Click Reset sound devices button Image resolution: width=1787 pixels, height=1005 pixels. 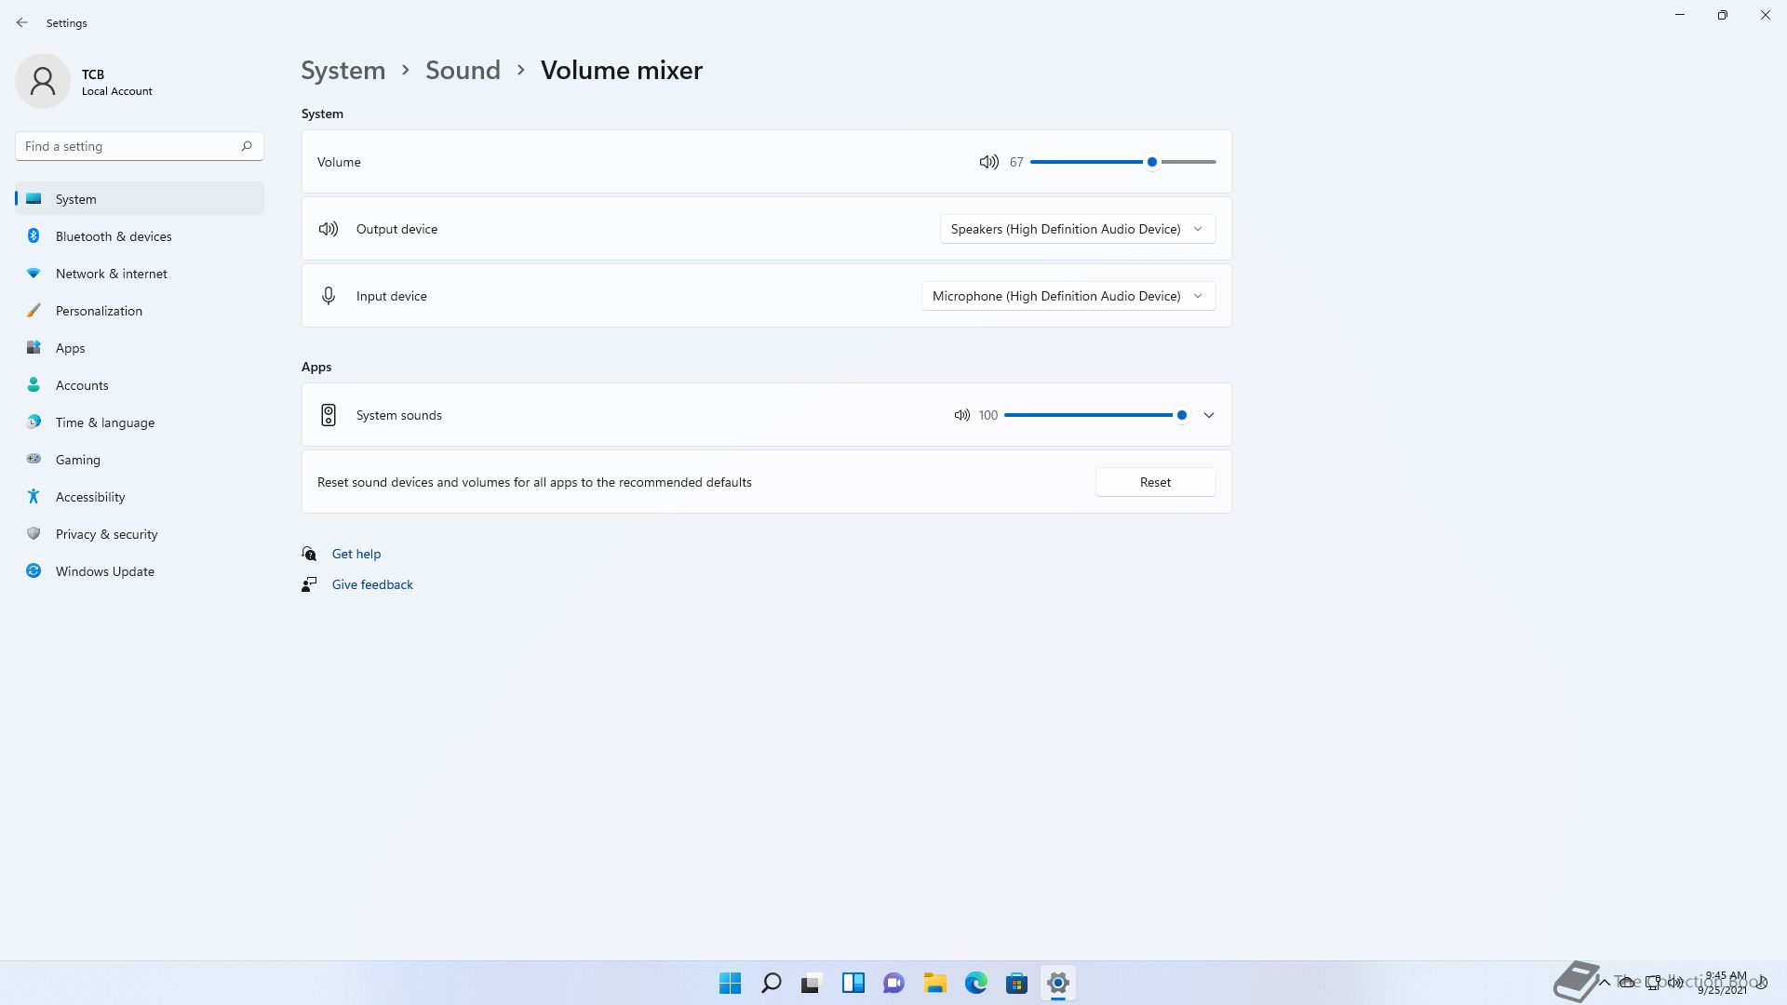pyautogui.click(x=1155, y=482)
